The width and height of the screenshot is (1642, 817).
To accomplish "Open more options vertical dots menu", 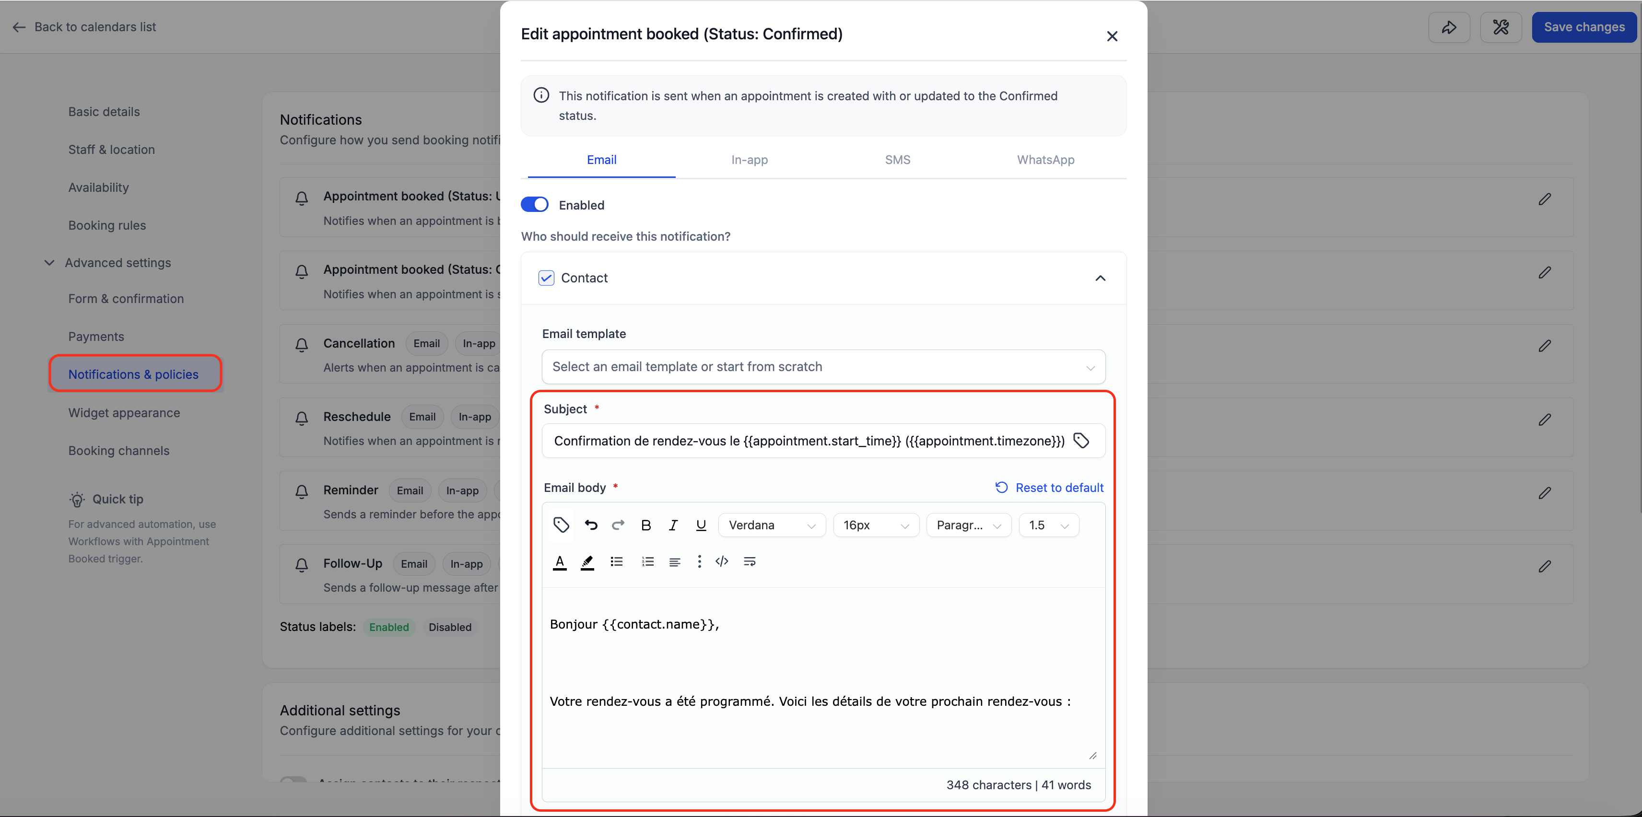I will tap(699, 561).
